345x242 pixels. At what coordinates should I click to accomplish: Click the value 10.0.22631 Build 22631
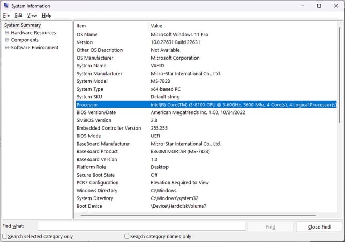[175, 42]
